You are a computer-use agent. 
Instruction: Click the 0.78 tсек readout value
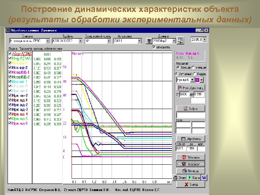(179, 58)
